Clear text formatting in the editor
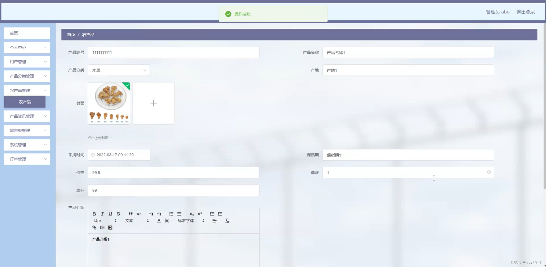Screen dimensions: 546x267 click(227, 221)
